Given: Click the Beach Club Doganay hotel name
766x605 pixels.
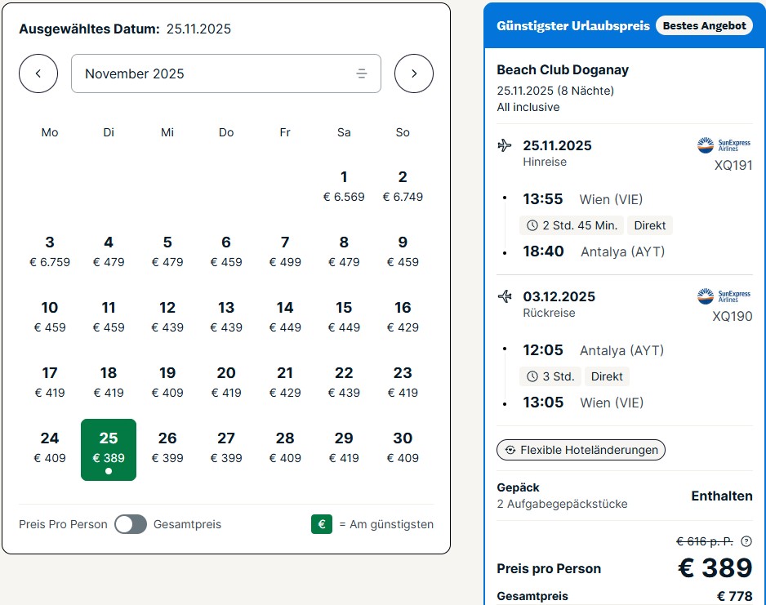Looking at the screenshot, I should tap(563, 70).
